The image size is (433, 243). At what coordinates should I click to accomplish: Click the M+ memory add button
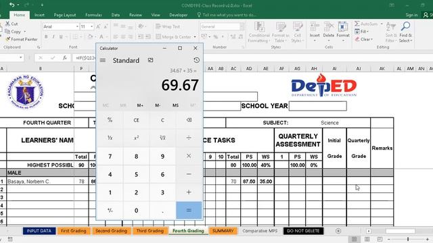point(140,105)
